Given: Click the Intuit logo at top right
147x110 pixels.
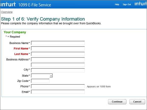Looking at the screenshot, I should [141, 4].
